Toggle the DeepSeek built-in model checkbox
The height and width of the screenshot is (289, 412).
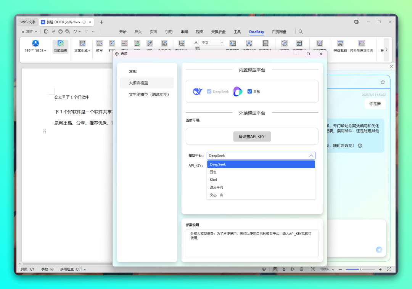tap(209, 92)
